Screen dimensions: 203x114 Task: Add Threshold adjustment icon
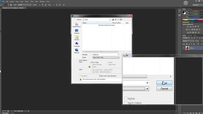[193, 32]
